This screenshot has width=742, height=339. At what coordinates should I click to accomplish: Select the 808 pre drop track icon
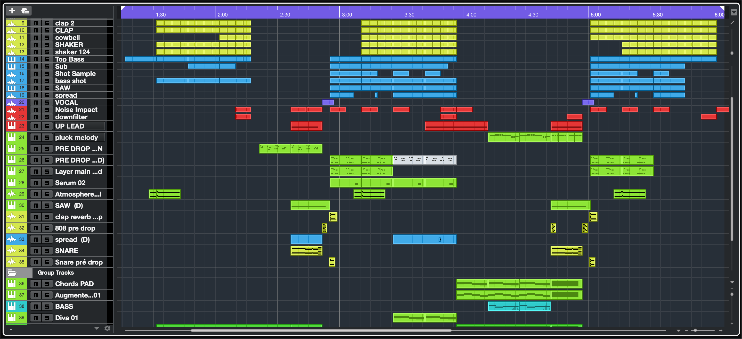tap(11, 228)
